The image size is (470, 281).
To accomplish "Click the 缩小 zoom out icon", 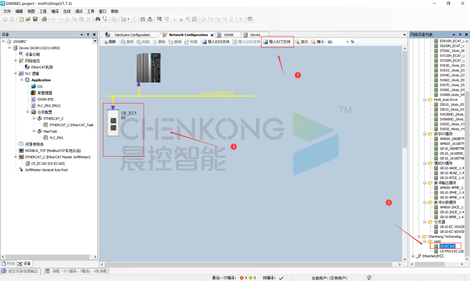I will tap(313, 42).
